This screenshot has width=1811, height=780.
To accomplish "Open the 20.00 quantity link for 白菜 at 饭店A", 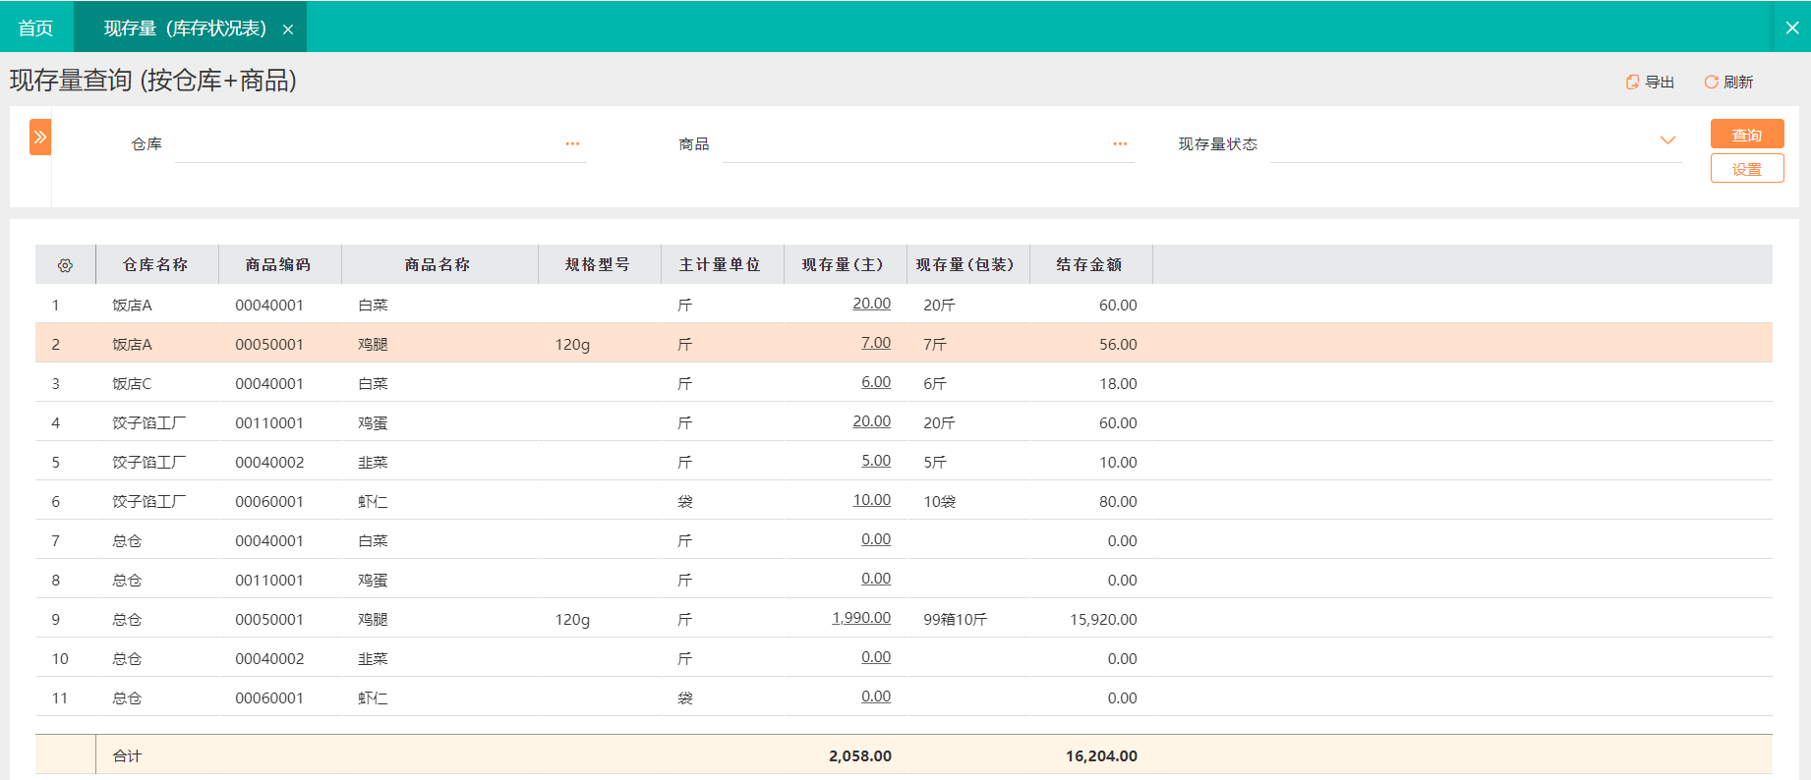I will click(x=872, y=304).
